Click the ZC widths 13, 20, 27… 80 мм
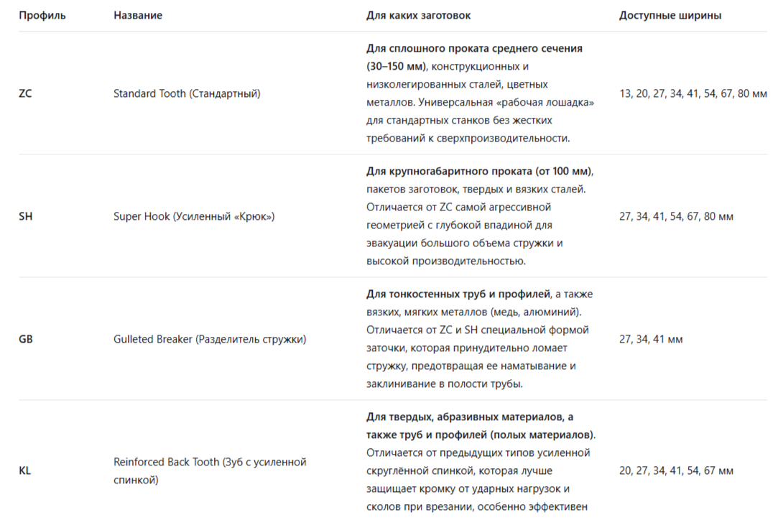Image resolution: width=783 pixels, height=520 pixels. coord(693,93)
